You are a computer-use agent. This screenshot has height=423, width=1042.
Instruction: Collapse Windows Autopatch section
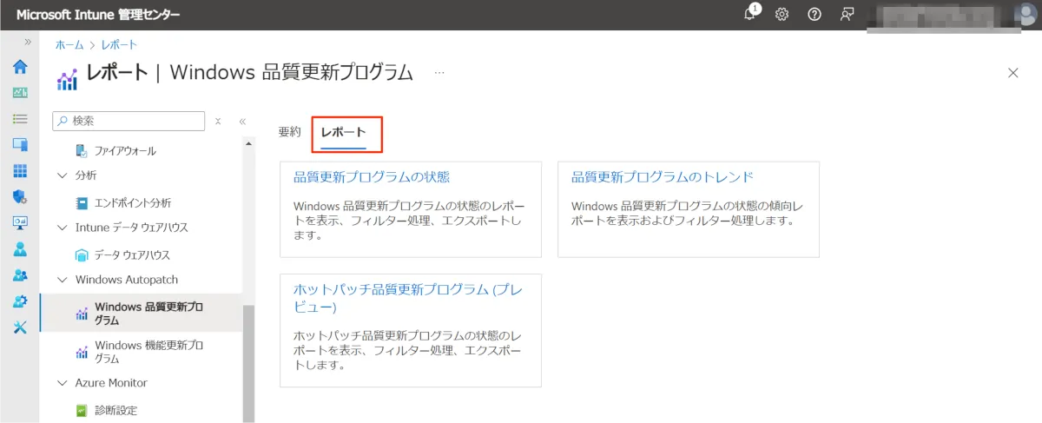pyautogui.click(x=62, y=280)
